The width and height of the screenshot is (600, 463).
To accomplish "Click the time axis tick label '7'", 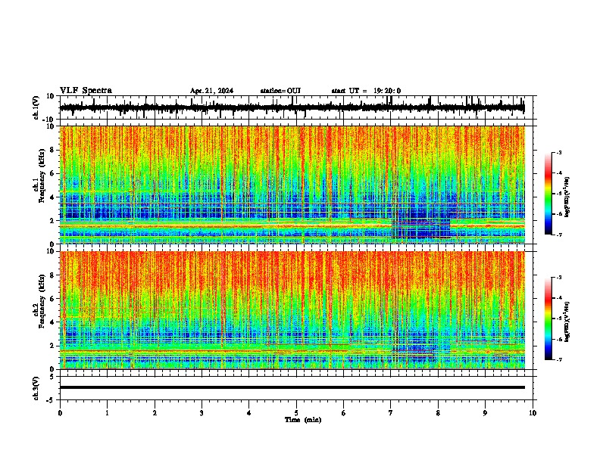I will click(x=391, y=413).
